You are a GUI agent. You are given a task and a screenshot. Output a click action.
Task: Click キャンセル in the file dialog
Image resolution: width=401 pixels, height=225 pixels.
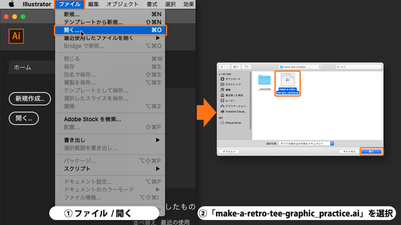(349, 152)
